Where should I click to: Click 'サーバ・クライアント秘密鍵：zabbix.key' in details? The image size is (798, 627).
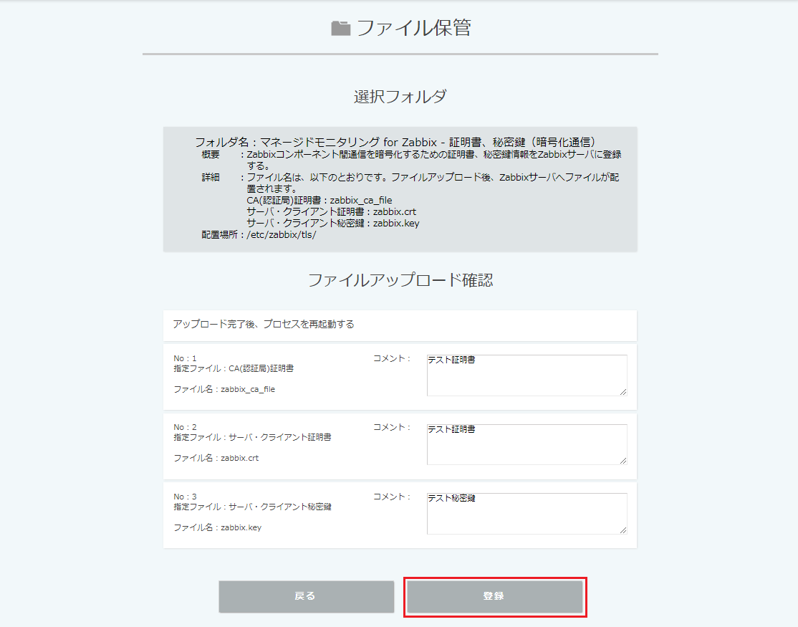point(333,223)
